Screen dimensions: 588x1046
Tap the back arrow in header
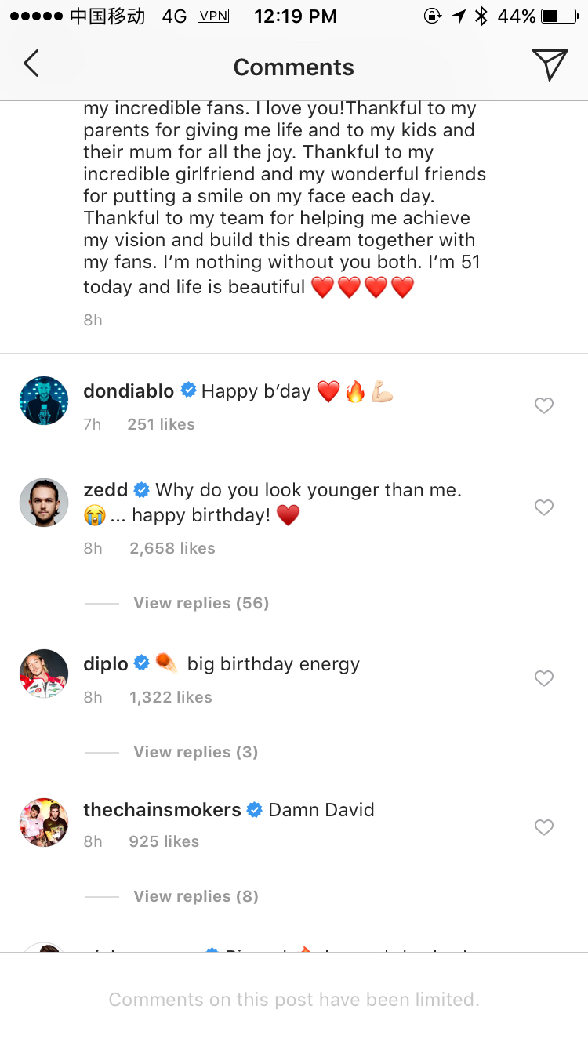(x=31, y=64)
